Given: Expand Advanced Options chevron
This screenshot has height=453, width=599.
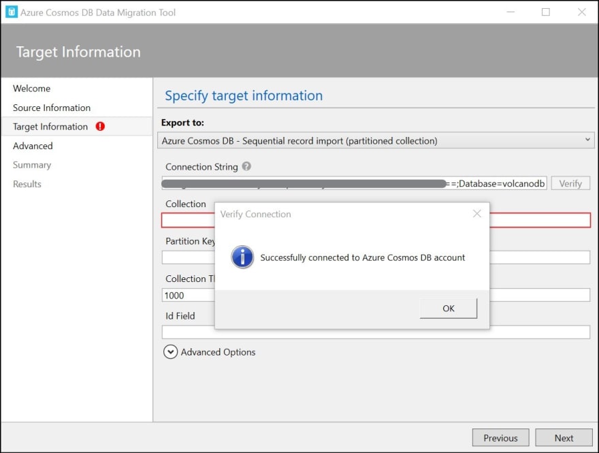Looking at the screenshot, I should coord(170,352).
